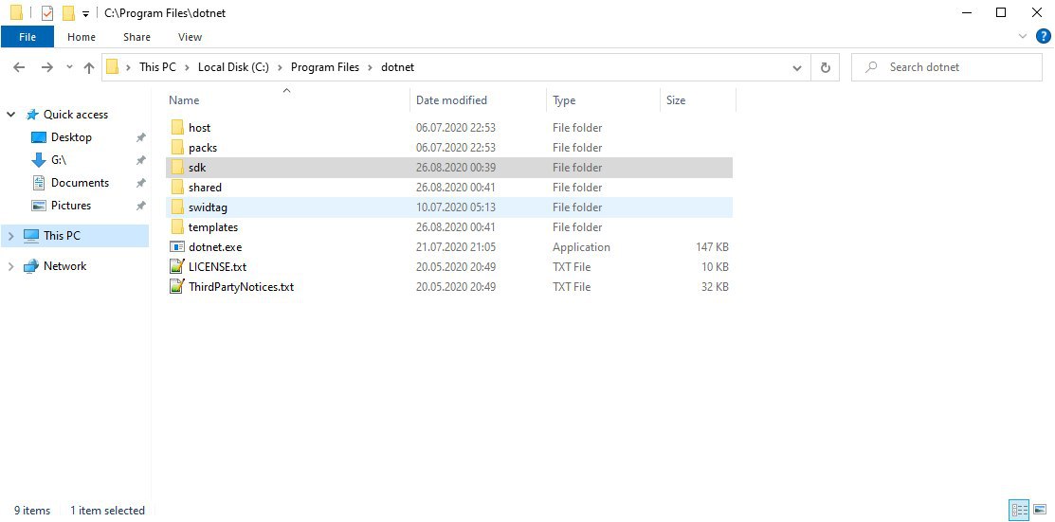Screen dimensions: 1055x522
Task: Select the templates folder name
Action: tap(213, 227)
